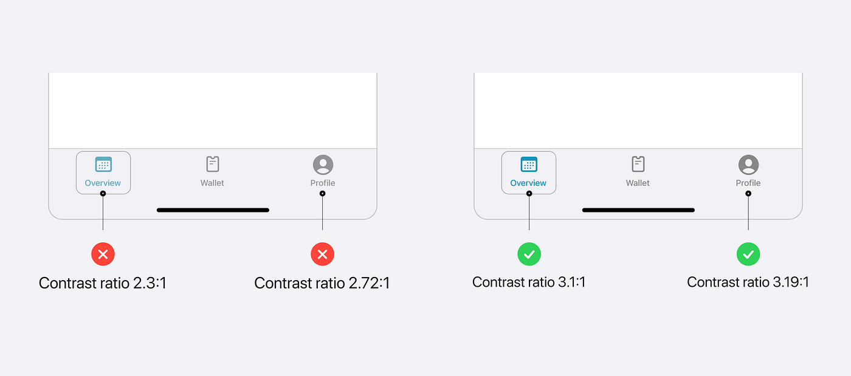Tap the Overview calendar icon in passing-contrast mockup
Image resolution: width=851 pixels, height=376 pixels.
pyautogui.click(x=529, y=164)
